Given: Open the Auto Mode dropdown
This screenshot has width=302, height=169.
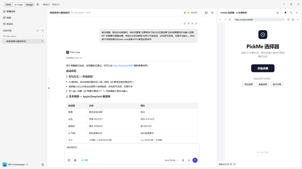Looking at the screenshot, I should point(171,160).
